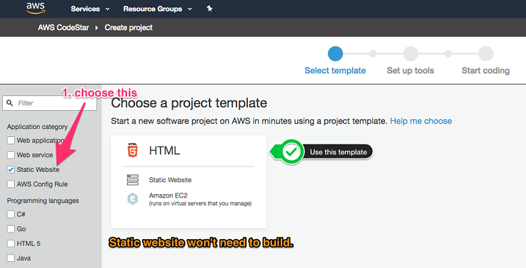526x268 pixels.
Task: Click the runs on virtual servers note
Action: (200, 204)
